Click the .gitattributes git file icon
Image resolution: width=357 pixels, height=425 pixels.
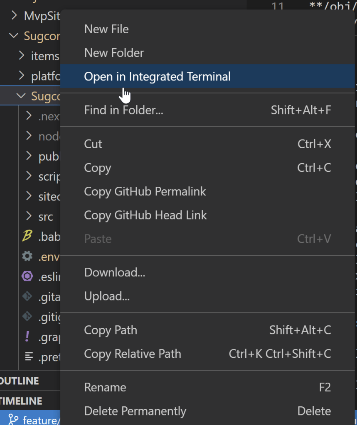(x=27, y=296)
